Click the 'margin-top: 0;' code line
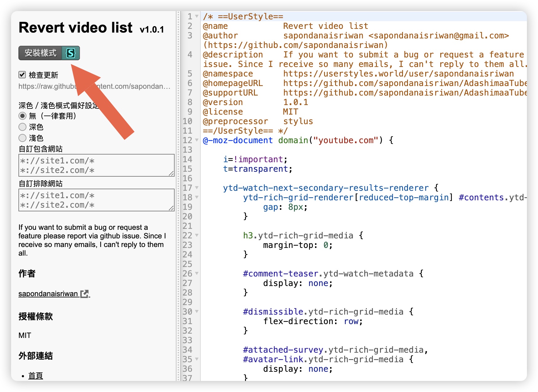Viewport: 538px width, 392px height. tap(298, 245)
